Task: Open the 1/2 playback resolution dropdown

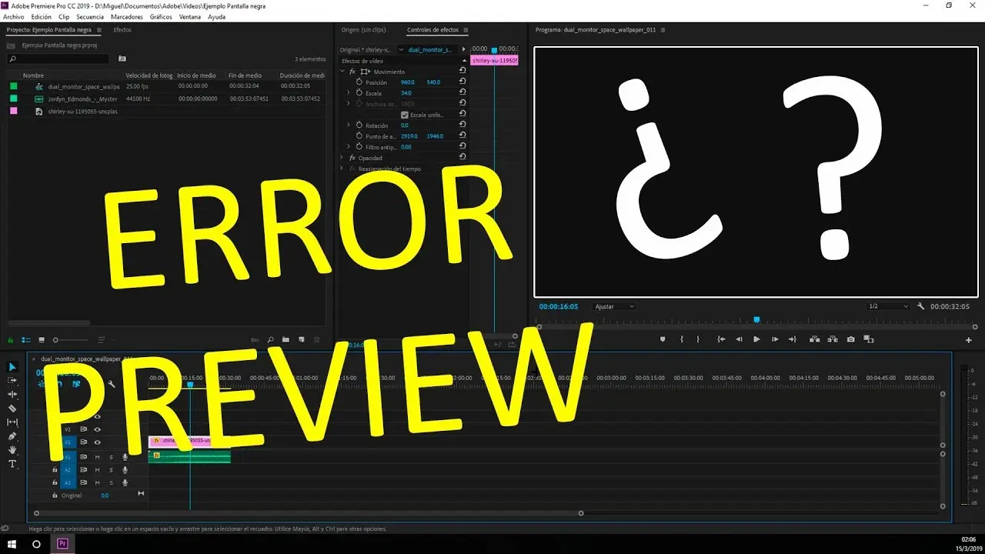Action: tap(889, 306)
